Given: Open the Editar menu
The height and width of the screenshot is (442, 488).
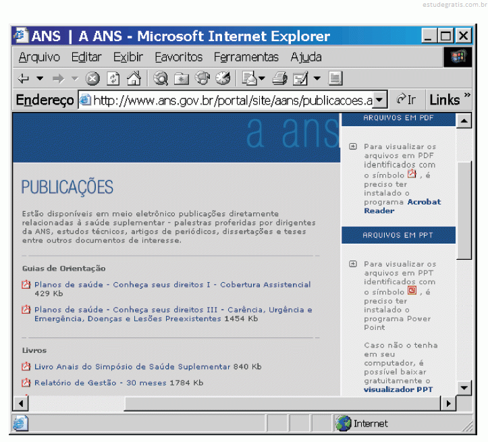Looking at the screenshot, I should [x=86, y=57].
